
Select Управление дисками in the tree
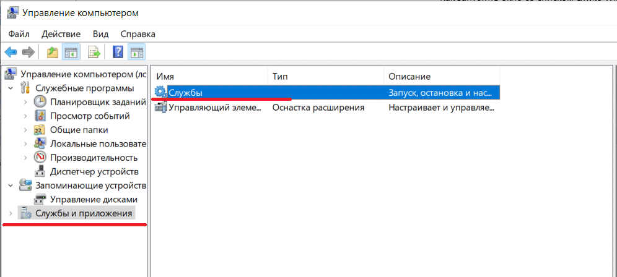94,199
